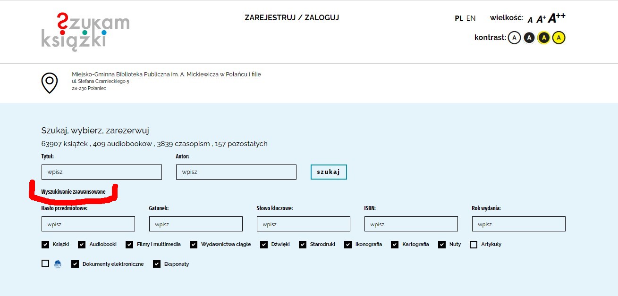Choose the white default contrast icon
The height and width of the screenshot is (296, 618).
[x=514, y=38]
